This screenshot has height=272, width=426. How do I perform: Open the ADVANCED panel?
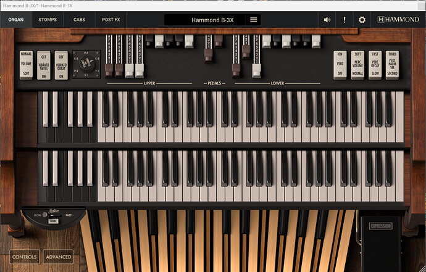pos(59,257)
